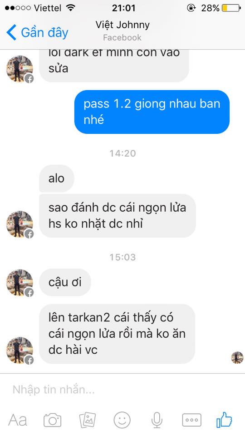Tap the Wi-Fi status icon

tap(71, 8)
